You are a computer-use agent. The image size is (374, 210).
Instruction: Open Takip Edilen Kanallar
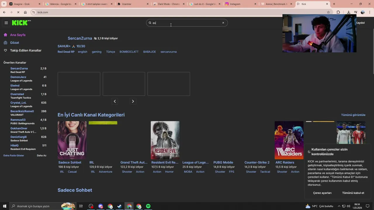(26, 50)
